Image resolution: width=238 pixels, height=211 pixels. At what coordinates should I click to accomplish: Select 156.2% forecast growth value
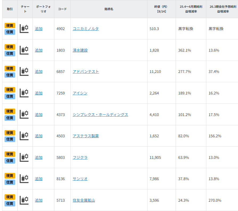[x=215, y=136]
